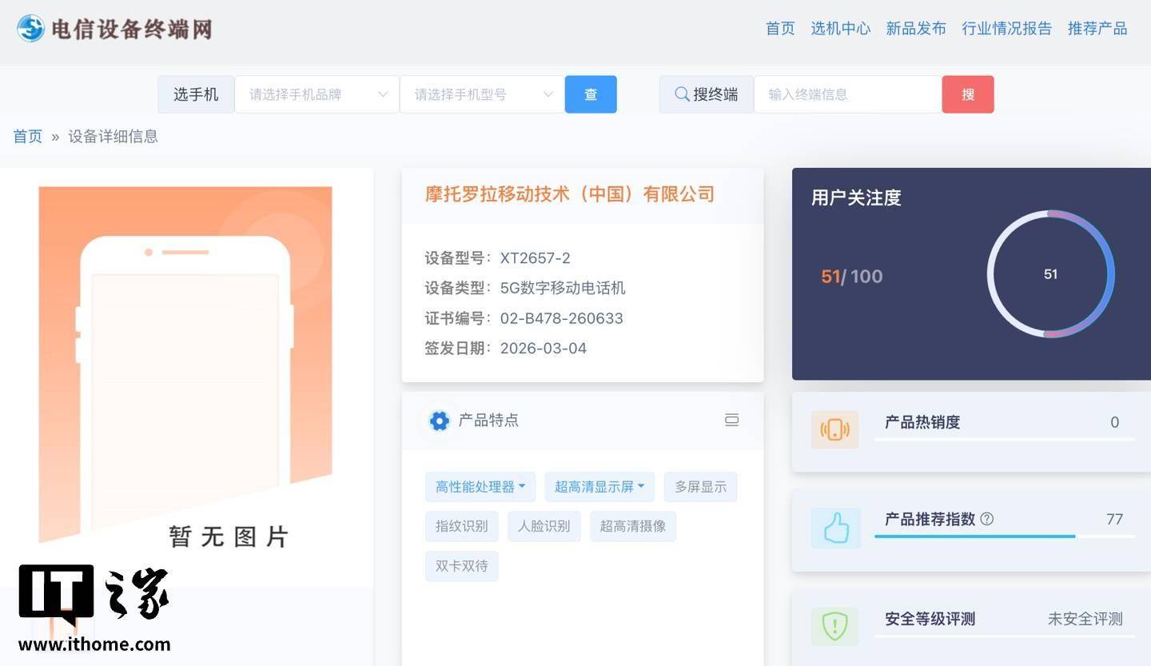Viewport: 1151px width, 666px height.
Task: Click the thumbs-up icon for 产品推荐指数
Action: (x=835, y=528)
